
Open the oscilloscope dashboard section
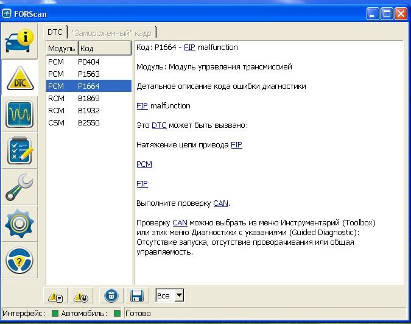(19, 114)
